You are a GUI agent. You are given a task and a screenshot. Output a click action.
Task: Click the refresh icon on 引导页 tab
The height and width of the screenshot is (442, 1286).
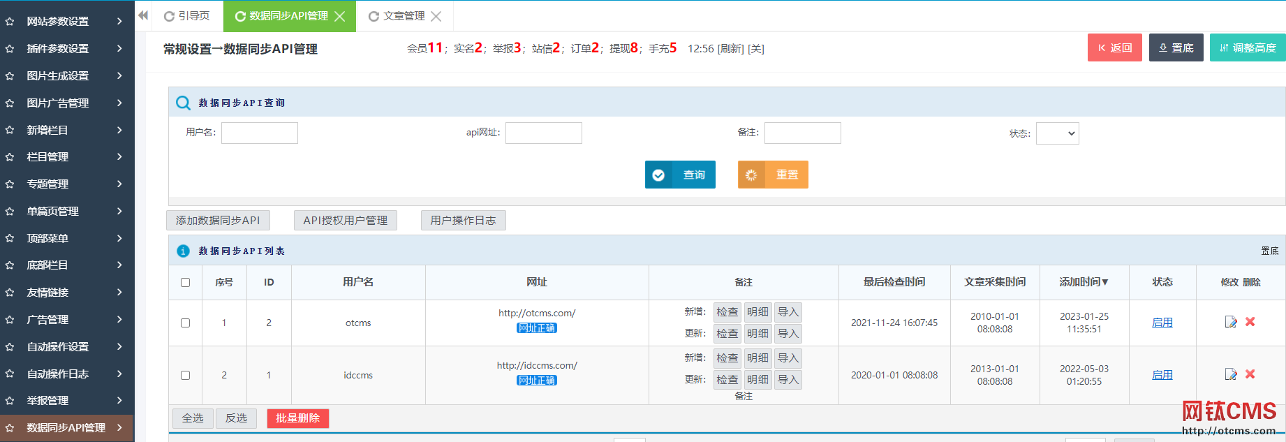tap(169, 16)
